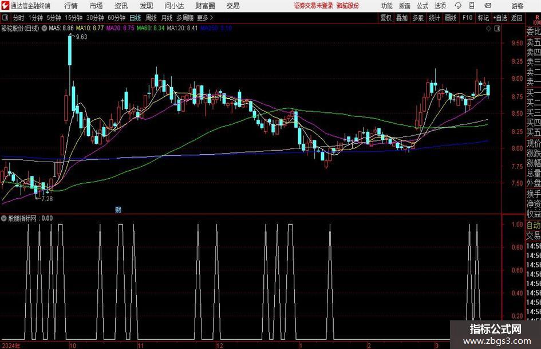Click the 9.63 high price label
This screenshot has height=349, width=541.
click(82, 37)
